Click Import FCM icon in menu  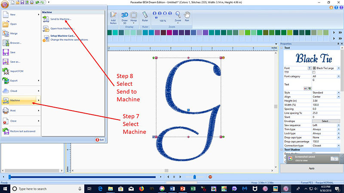pos(6,71)
